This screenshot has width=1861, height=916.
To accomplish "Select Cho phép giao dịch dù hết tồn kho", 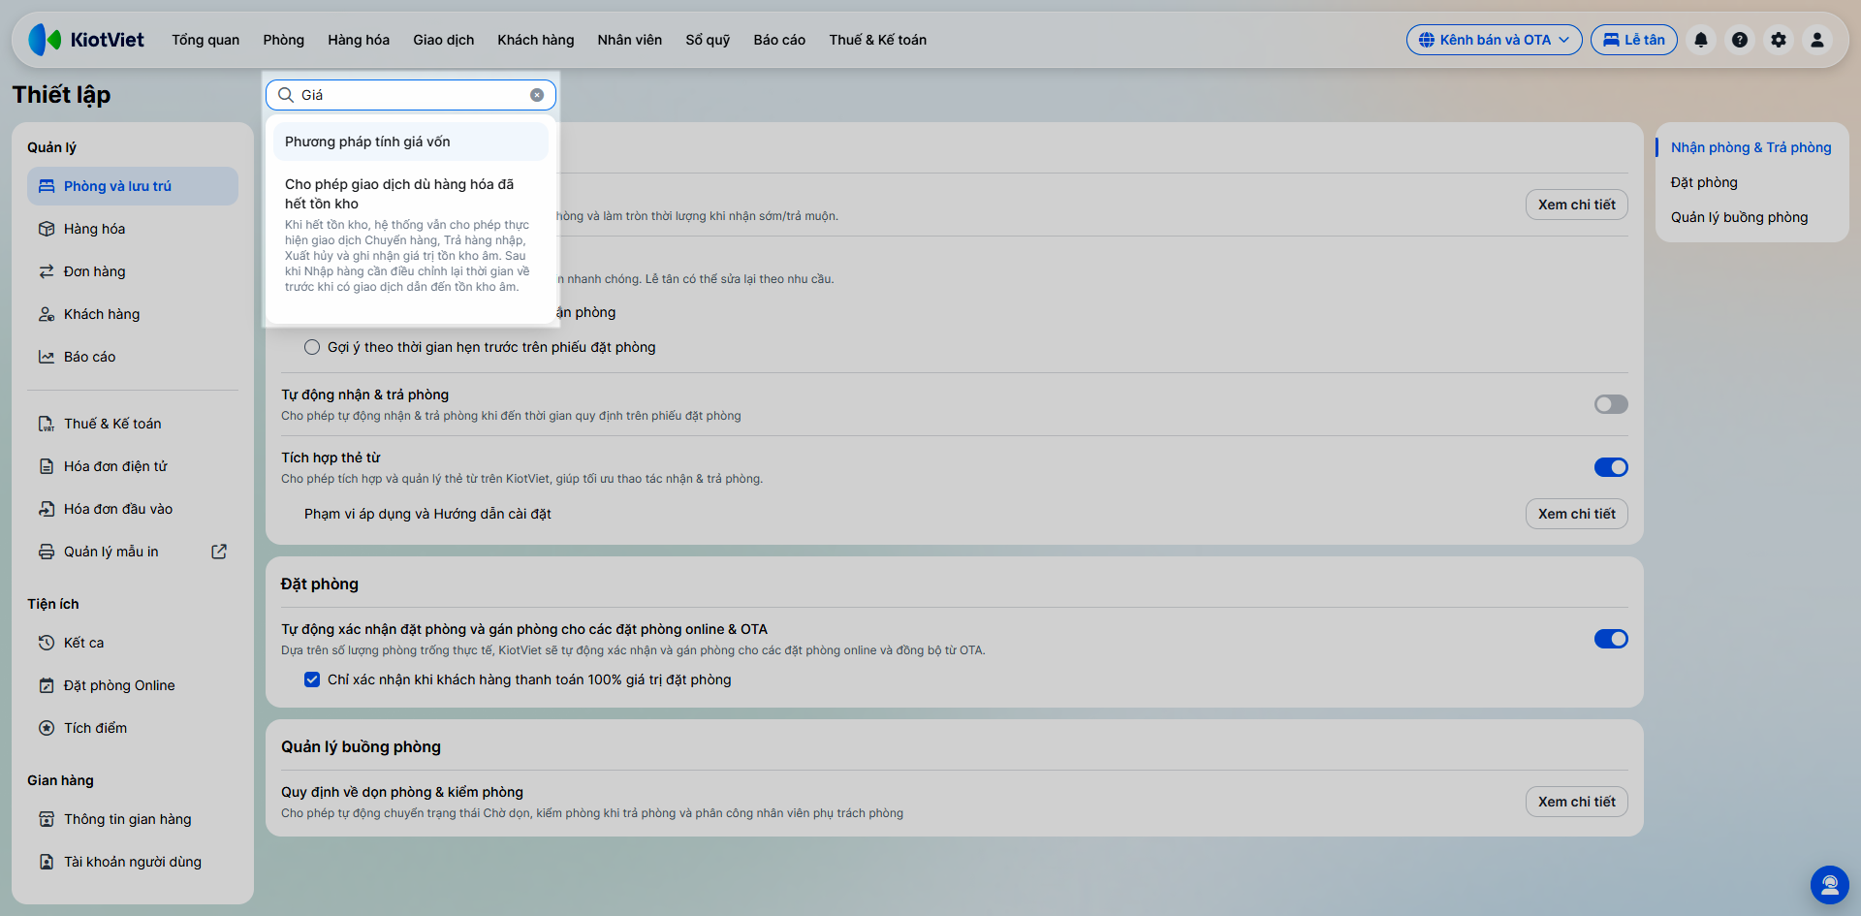I will [x=411, y=235].
